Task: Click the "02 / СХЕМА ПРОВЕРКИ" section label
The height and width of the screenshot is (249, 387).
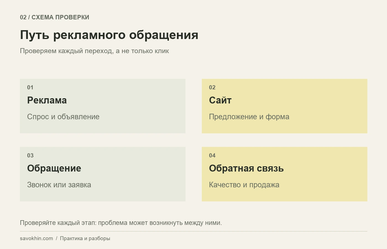Action: pos(54,17)
